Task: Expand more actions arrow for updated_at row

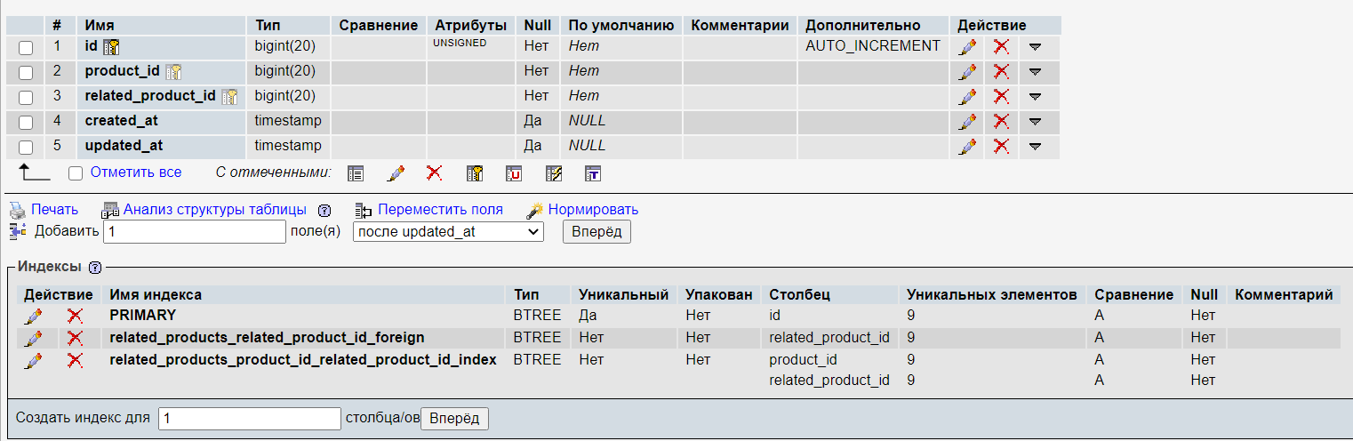Action: point(1035,147)
